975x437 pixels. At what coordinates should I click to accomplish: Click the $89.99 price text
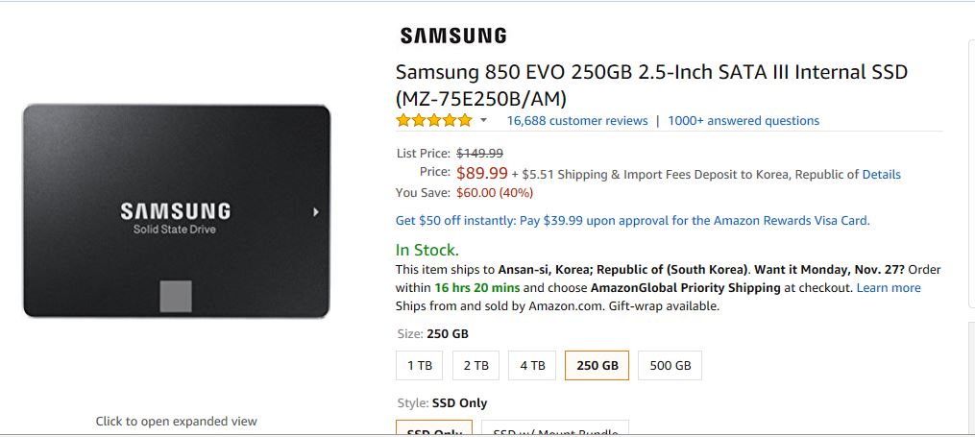482,174
